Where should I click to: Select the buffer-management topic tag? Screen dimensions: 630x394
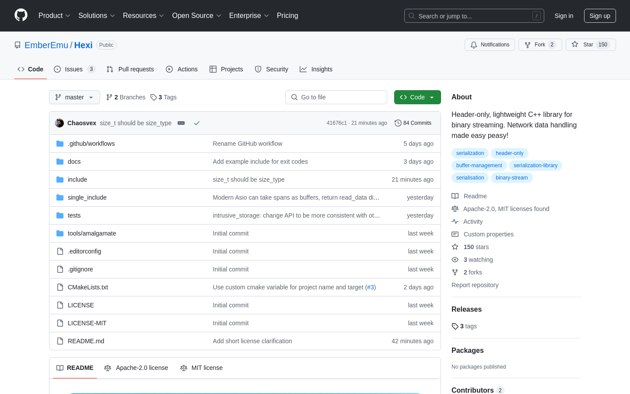(479, 165)
